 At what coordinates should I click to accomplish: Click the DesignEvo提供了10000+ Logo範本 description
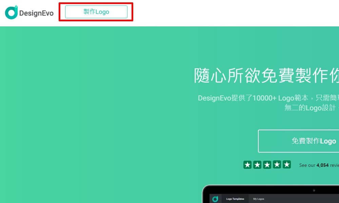[268, 103]
